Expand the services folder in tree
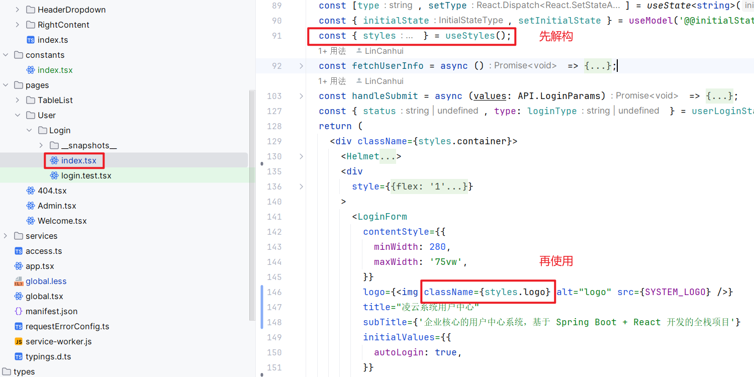 (x=6, y=236)
